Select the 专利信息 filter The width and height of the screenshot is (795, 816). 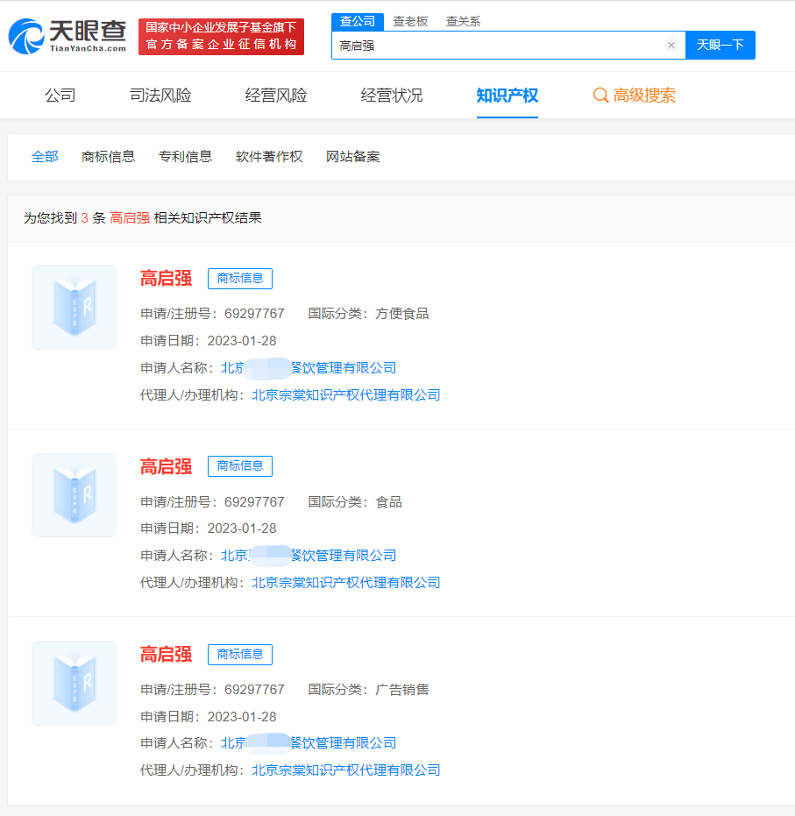coord(185,156)
